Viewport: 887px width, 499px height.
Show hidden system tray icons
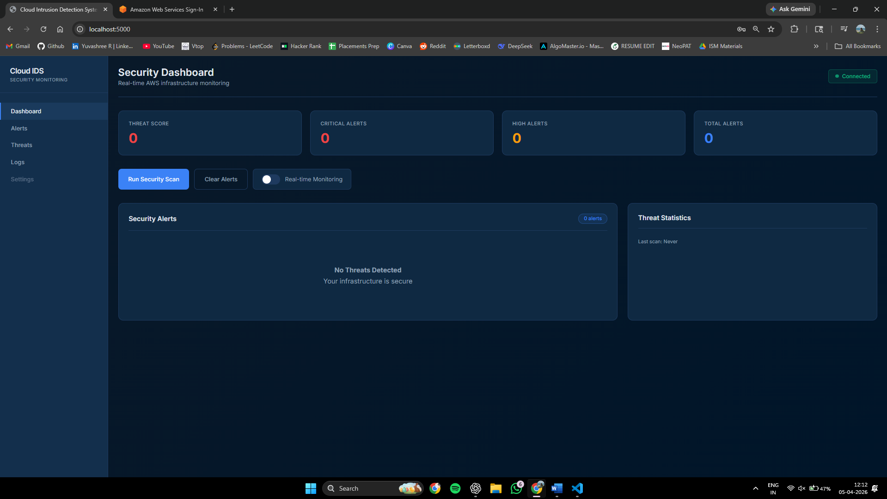[x=756, y=488]
